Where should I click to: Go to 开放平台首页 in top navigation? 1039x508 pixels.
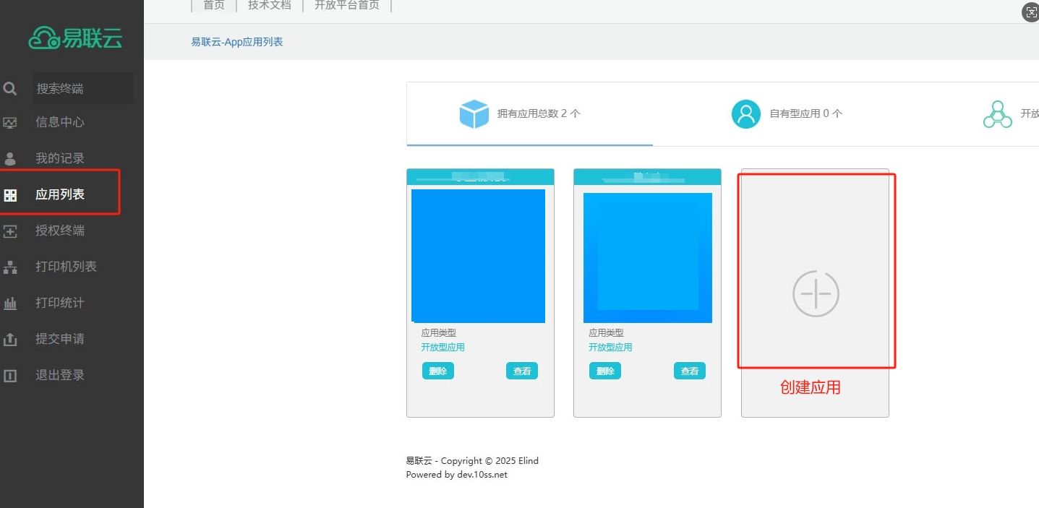[x=346, y=5]
